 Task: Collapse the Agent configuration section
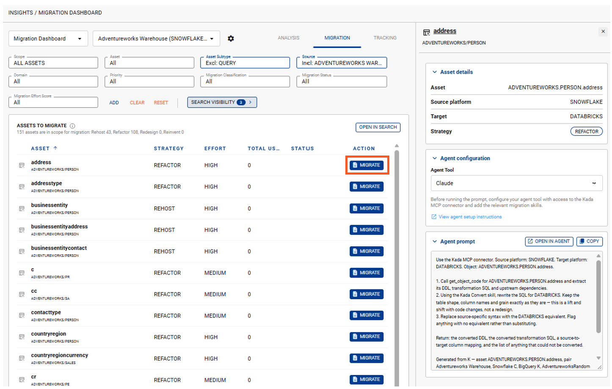pyautogui.click(x=435, y=158)
